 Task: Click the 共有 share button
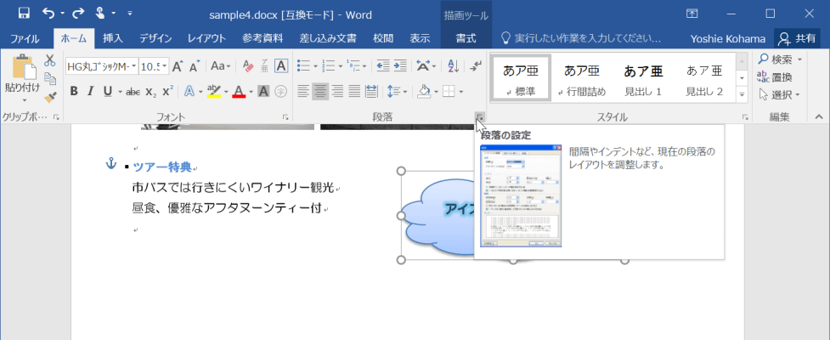point(797,38)
